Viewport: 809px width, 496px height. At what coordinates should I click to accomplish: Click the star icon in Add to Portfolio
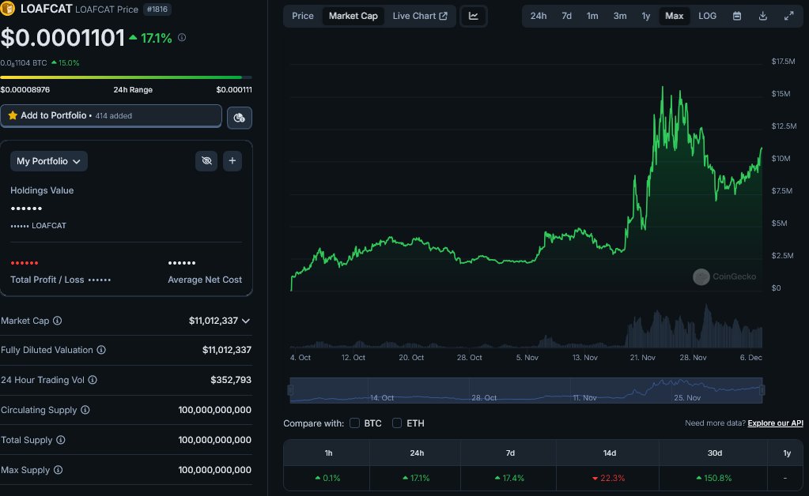pyautogui.click(x=21, y=115)
